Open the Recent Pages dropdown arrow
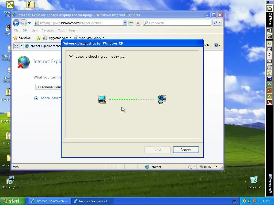The width and height of the screenshot is (274, 205). 29,23
